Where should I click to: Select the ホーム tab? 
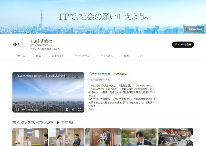tap(21, 56)
